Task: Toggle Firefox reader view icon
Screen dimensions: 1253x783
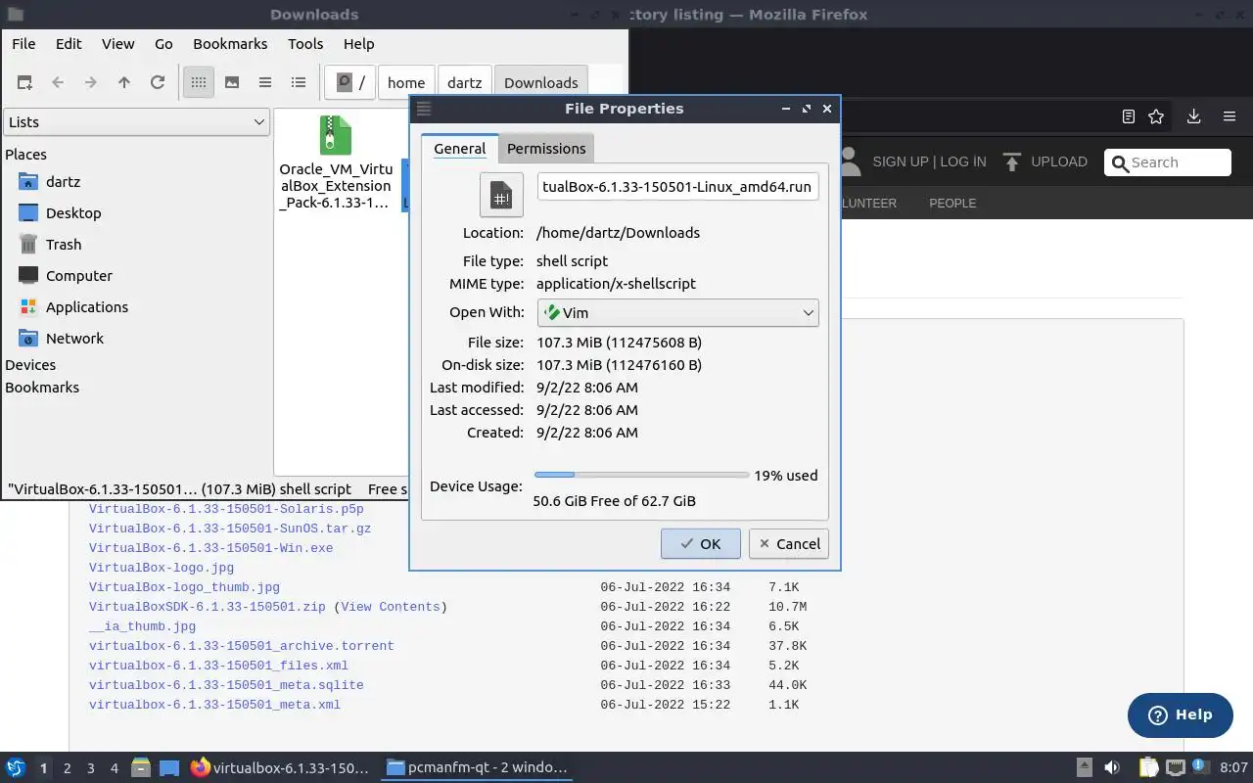Action: tap(1128, 116)
